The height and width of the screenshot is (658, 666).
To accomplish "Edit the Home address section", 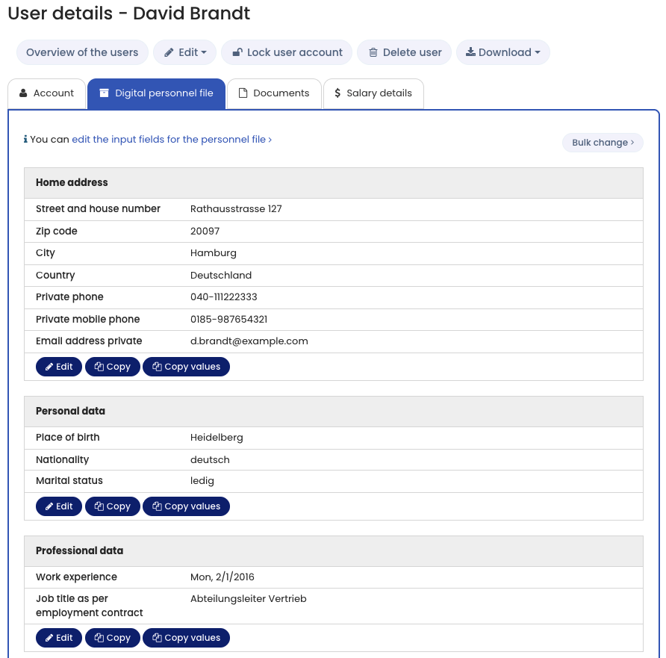I will click(x=59, y=367).
